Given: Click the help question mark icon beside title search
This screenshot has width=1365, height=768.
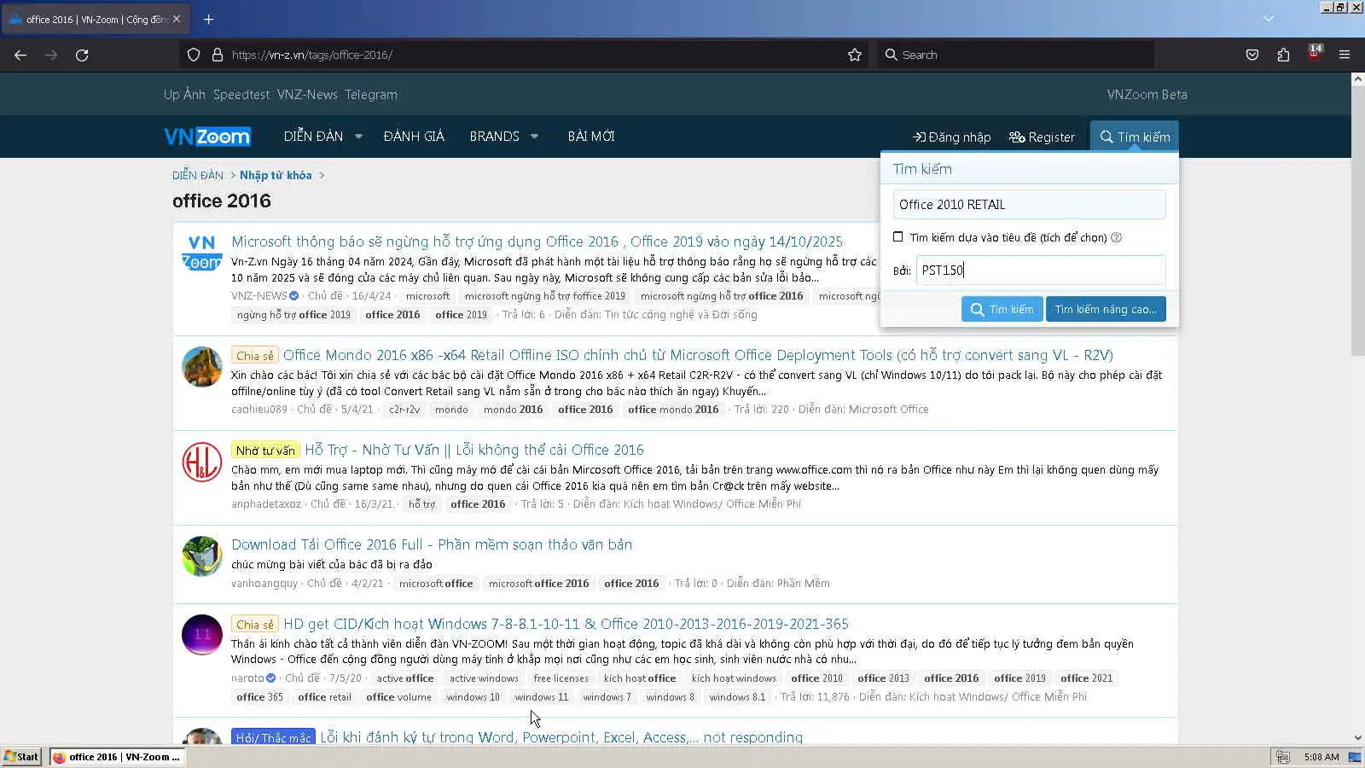Looking at the screenshot, I should click(x=1117, y=237).
